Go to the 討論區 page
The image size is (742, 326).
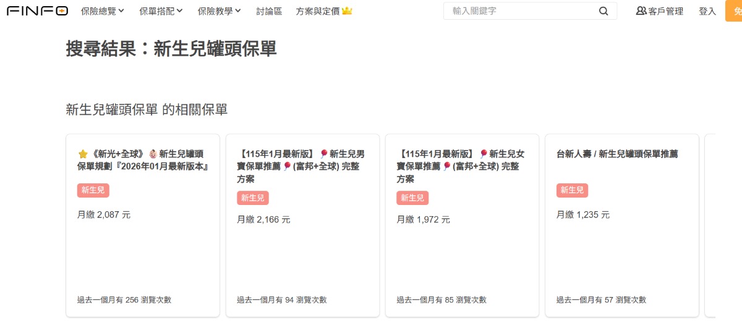click(268, 11)
